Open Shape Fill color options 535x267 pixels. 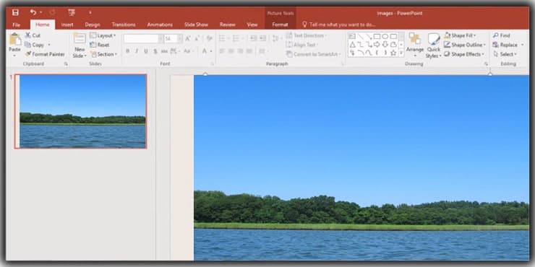click(461, 35)
